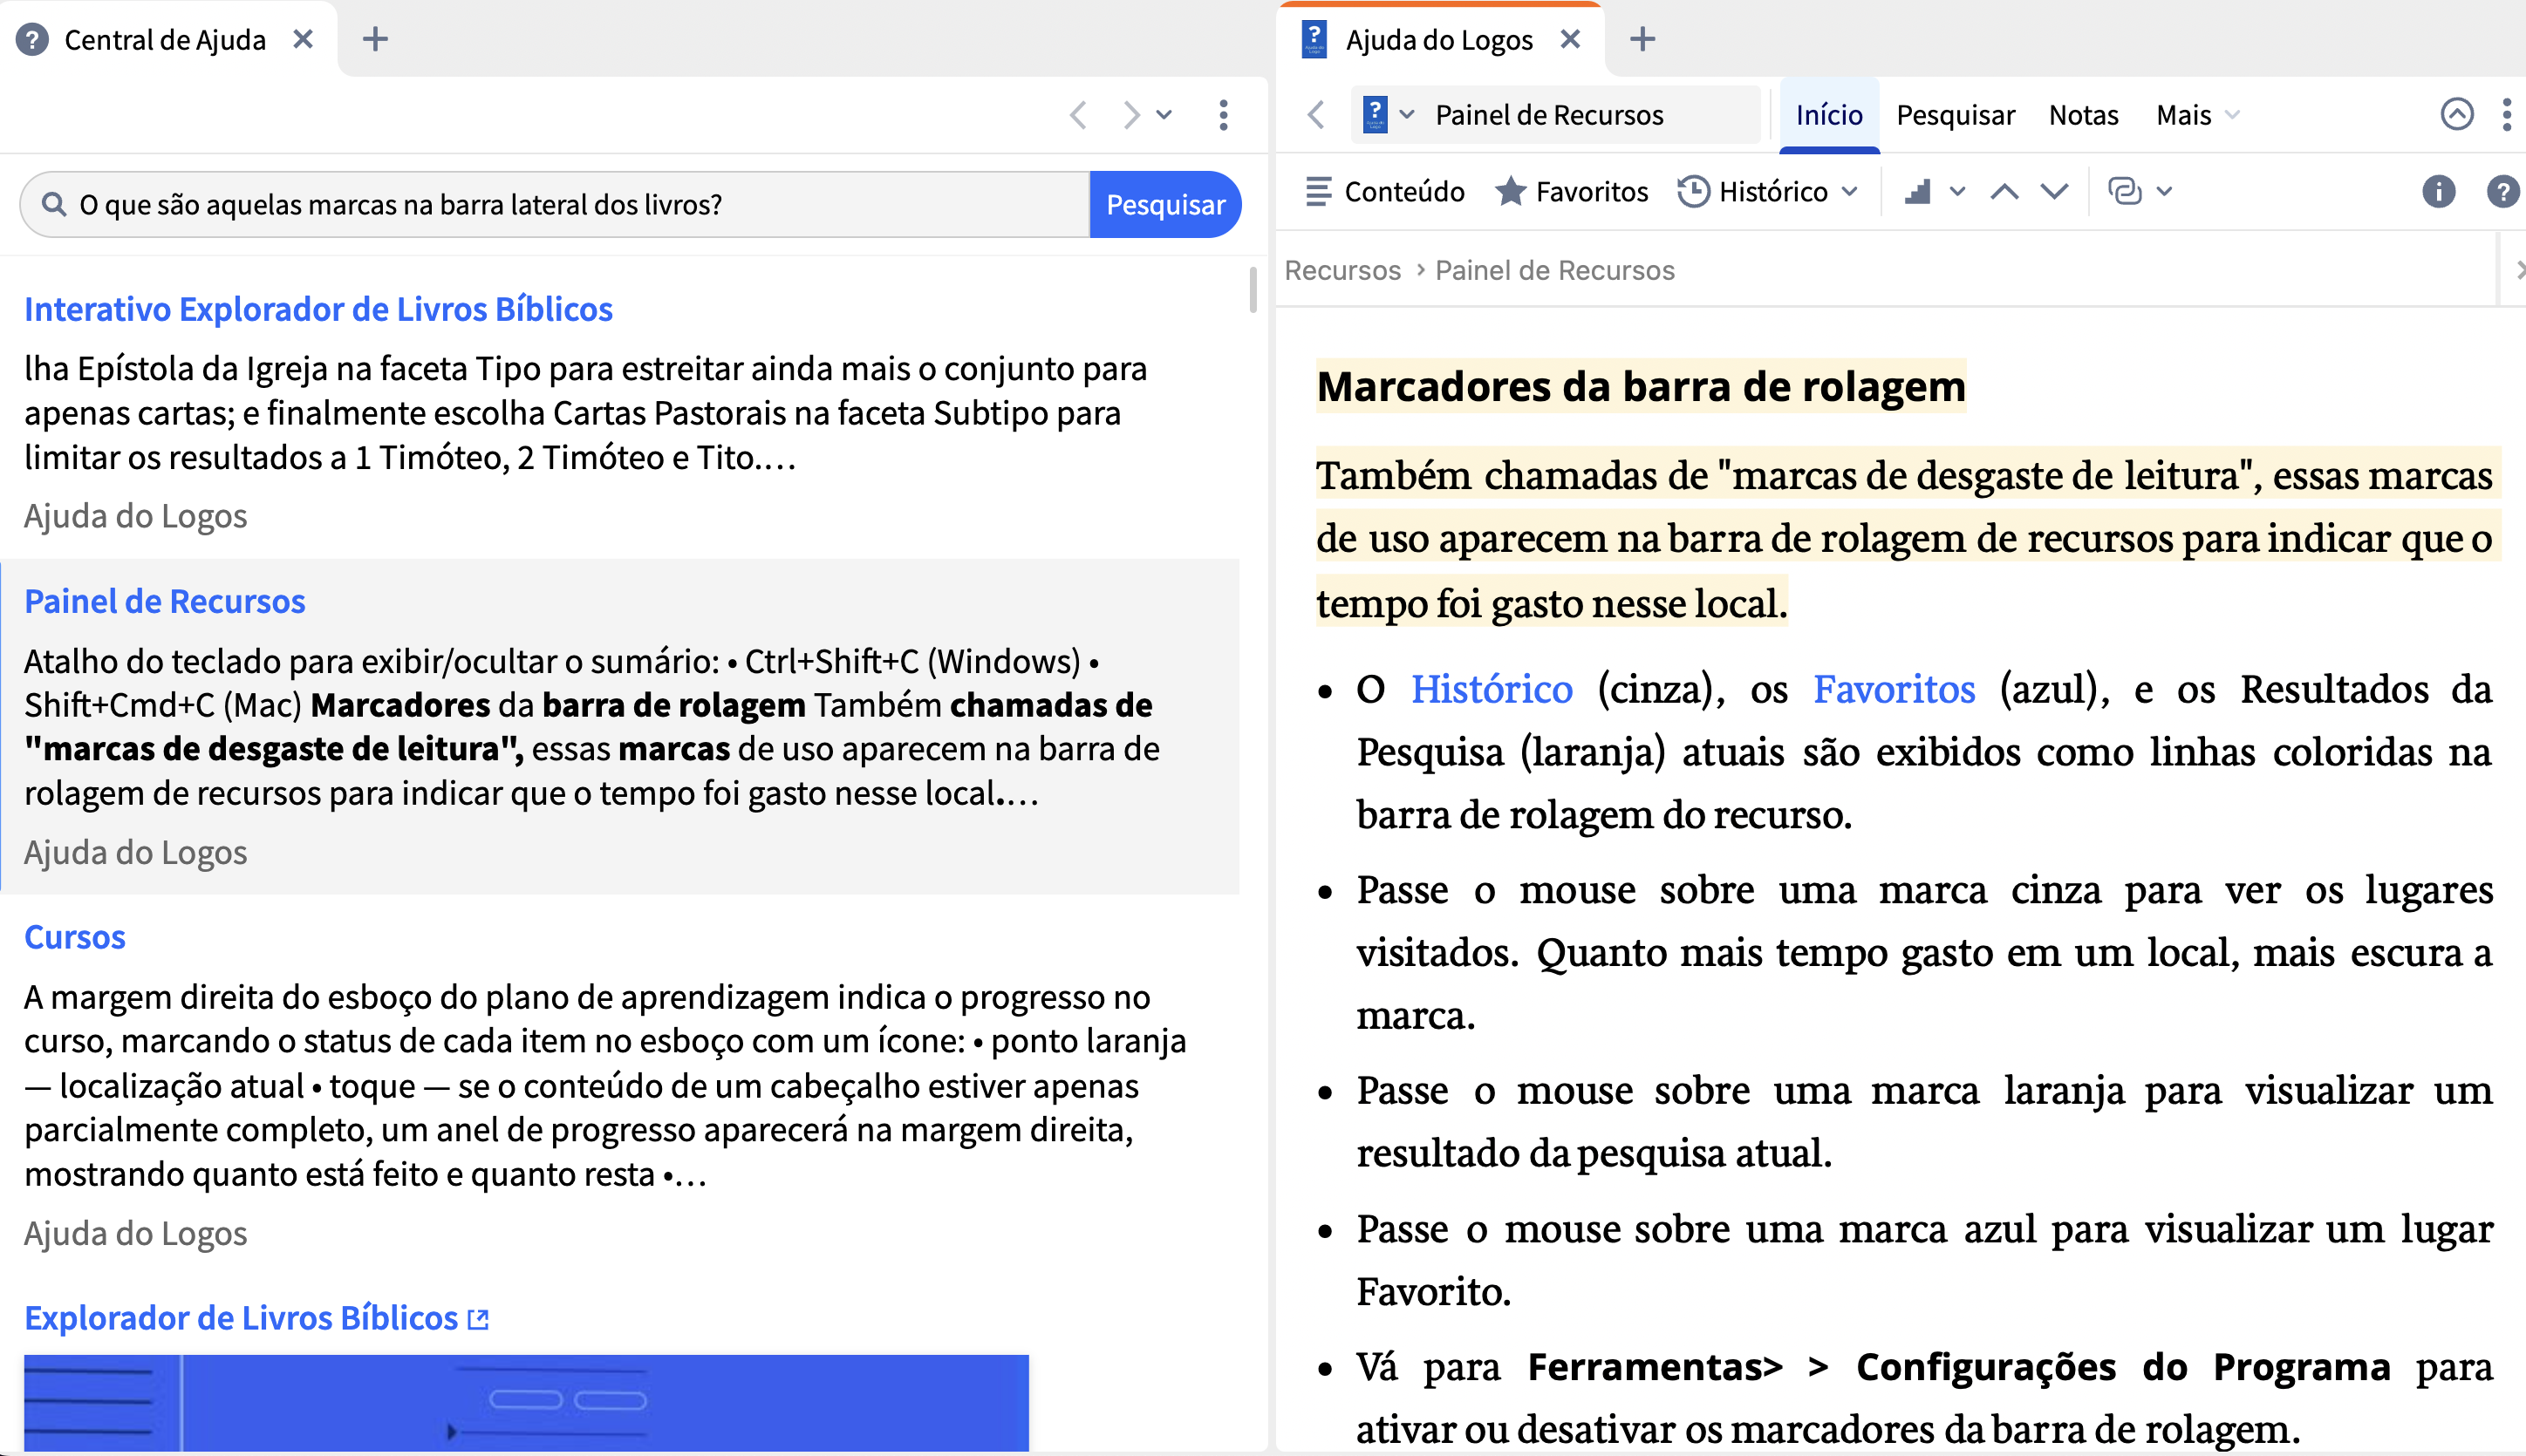This screenshot has height=1456, width=2526.
Task: Go to previous section with up arrow
Action: [x=2004, y=191]
